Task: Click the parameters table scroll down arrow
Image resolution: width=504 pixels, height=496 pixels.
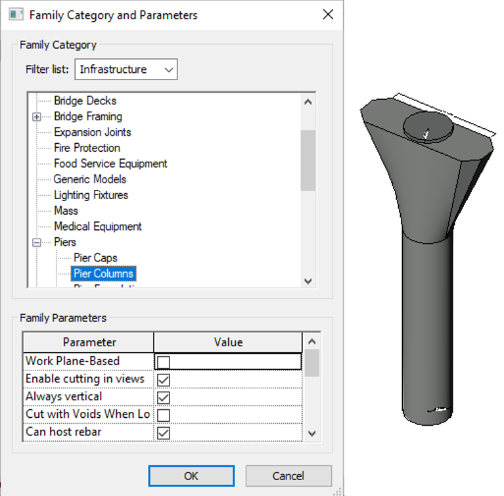Action: 311,434
